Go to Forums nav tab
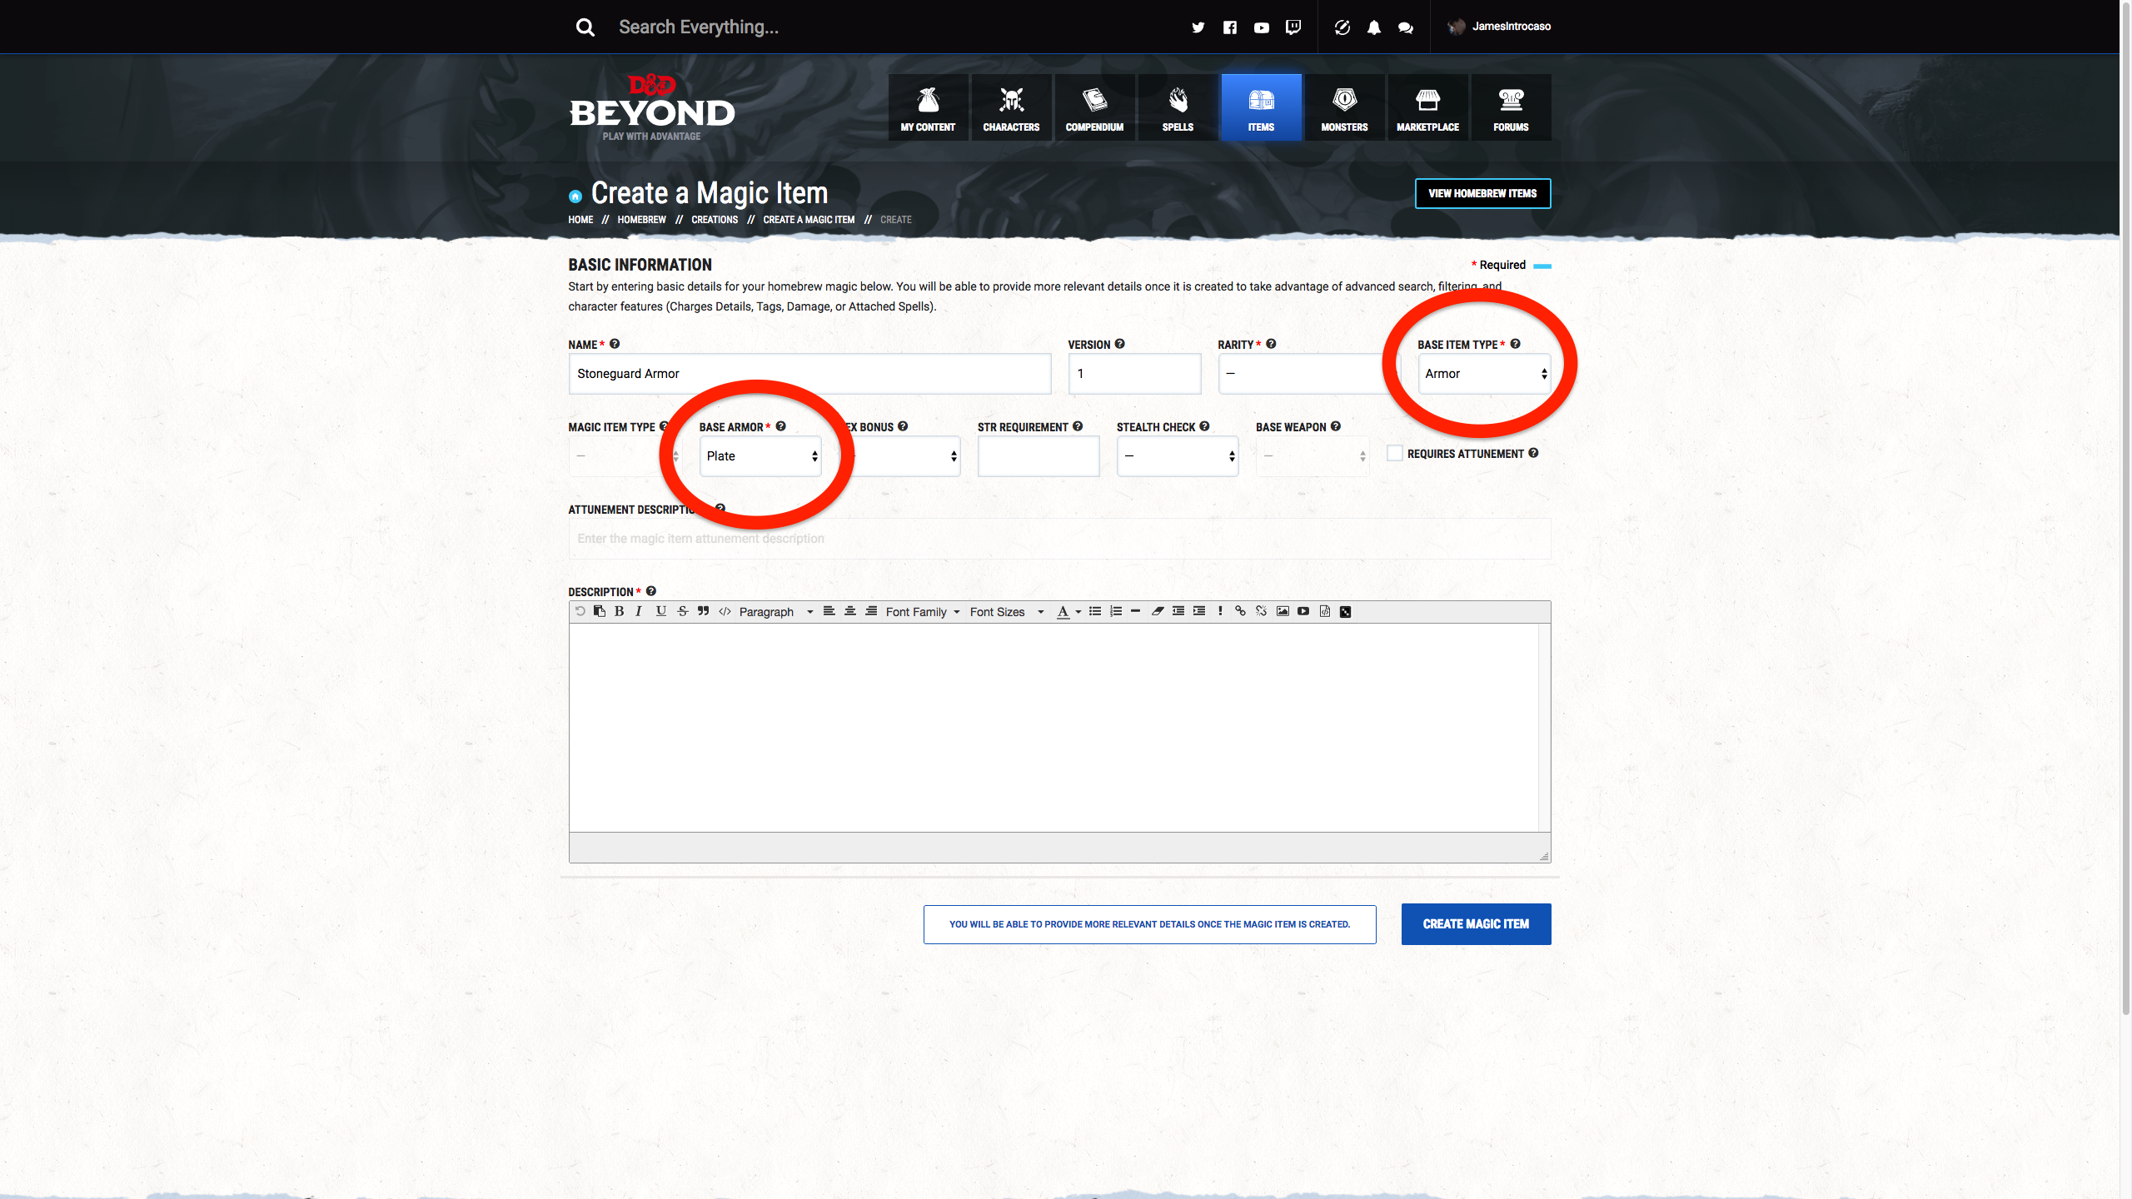The image size is (2132, 1199). click(1511, 107)
